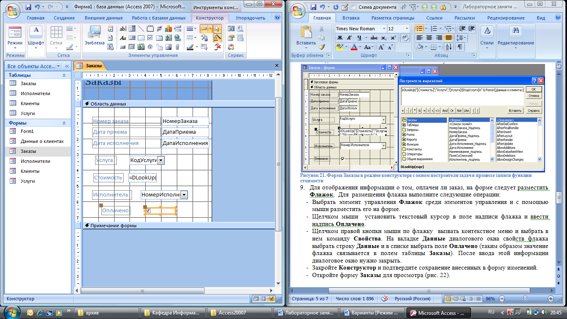This screenshot has height=319, width=567.
Task: Click НомерИсполн combo box arrow
Action: pyautogui.click(x=184, y=194)
